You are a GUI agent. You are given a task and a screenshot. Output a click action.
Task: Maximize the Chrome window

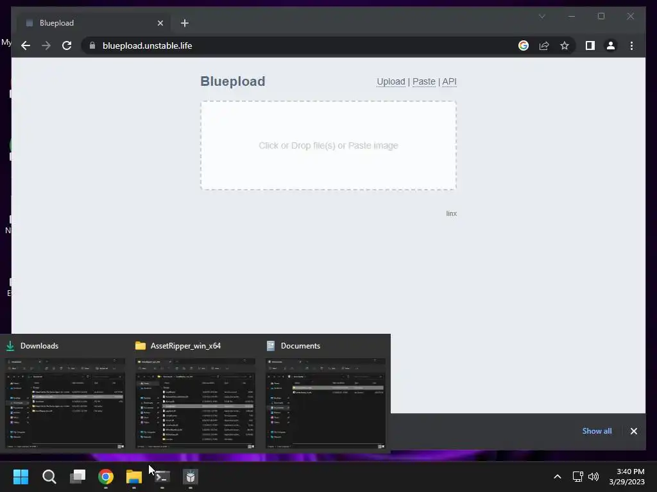coord(601,16)
